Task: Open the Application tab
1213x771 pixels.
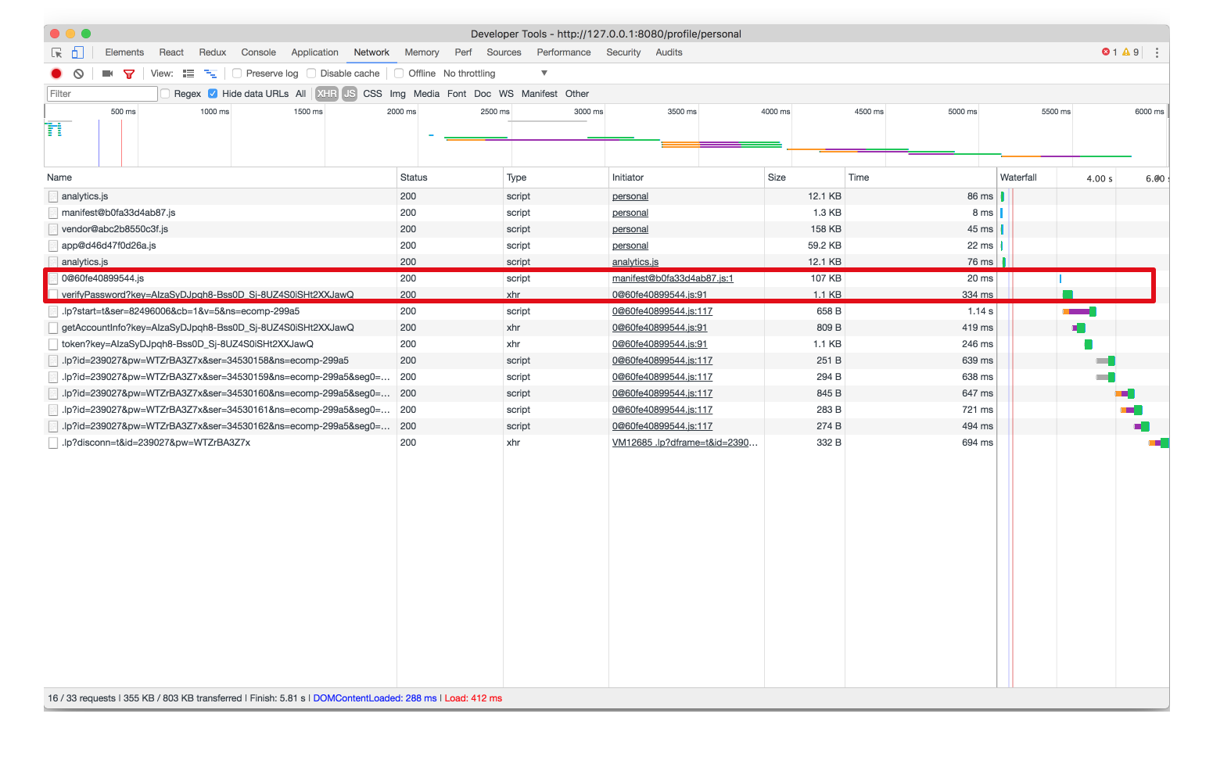Action: click(314, 52)
